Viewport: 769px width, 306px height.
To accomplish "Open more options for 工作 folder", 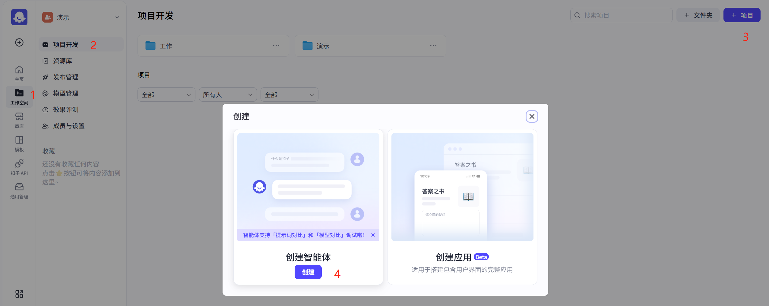I will tap(276, 46).
